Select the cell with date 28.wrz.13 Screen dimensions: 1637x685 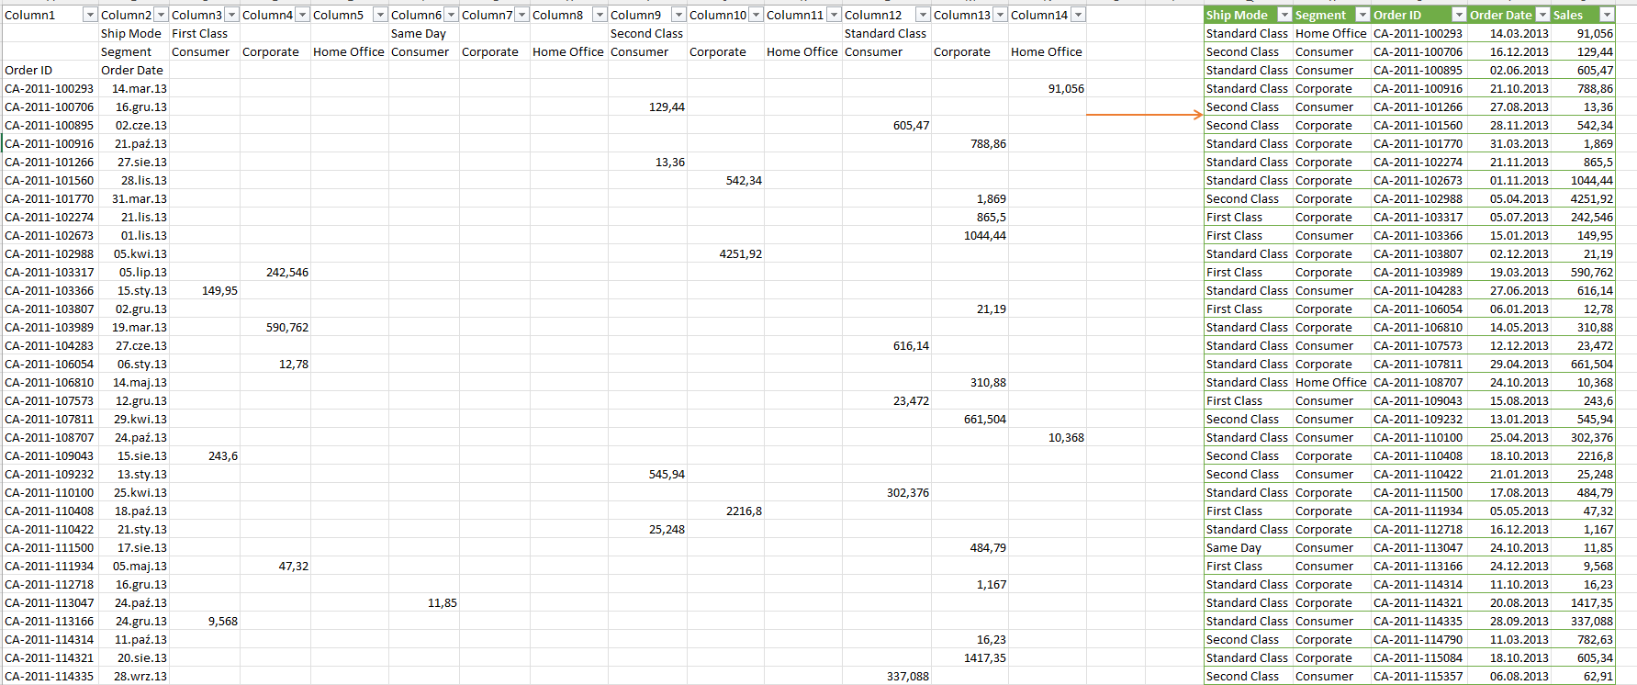click(134, 677)
